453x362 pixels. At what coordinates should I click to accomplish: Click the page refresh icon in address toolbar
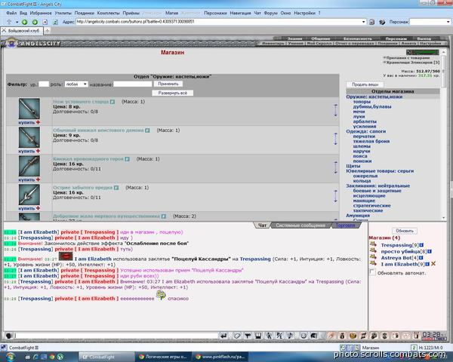pos(55,22)
